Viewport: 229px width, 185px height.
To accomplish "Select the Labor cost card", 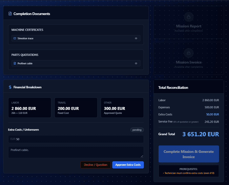I will point(30,108).
